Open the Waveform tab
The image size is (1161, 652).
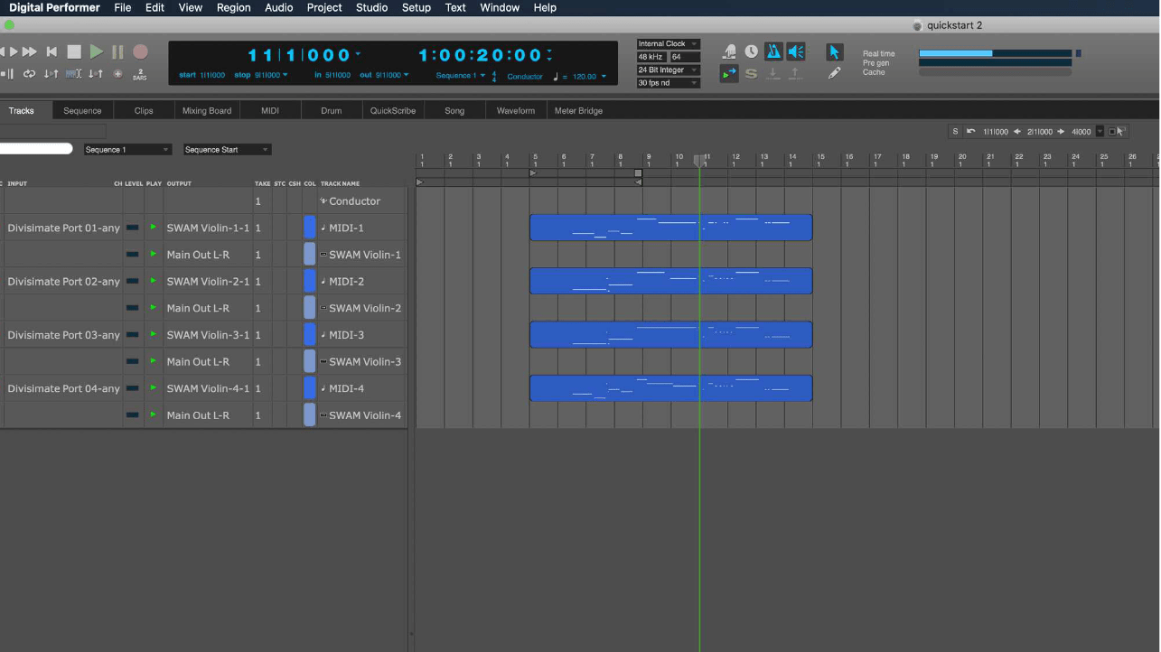[x=516, y=110]
